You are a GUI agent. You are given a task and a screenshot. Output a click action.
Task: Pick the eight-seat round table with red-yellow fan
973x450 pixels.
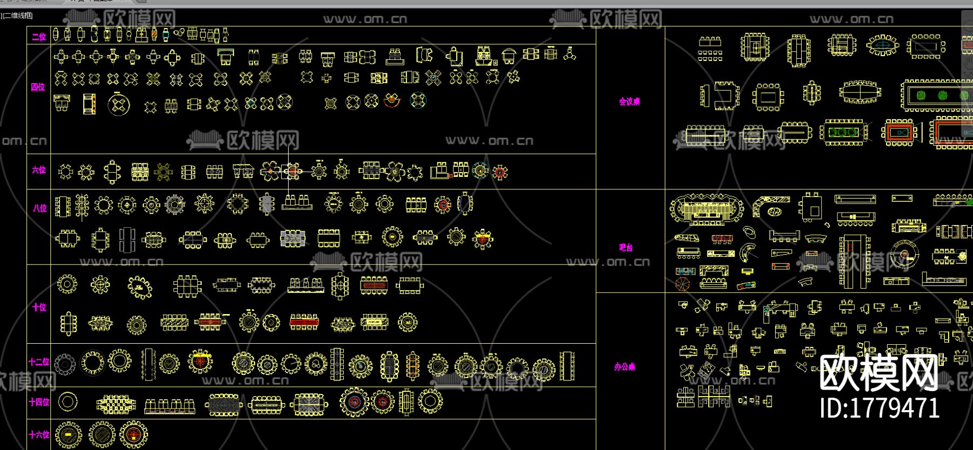483,238
